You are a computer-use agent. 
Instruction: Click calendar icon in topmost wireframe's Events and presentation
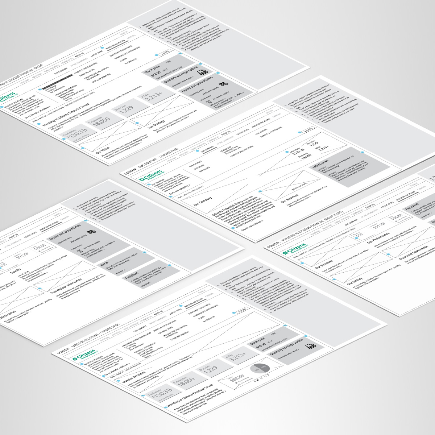(x=224, y=84)
